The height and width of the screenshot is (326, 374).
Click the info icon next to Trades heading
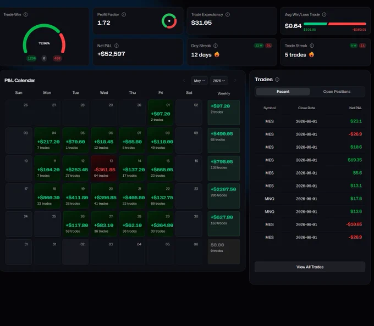[277, 80]
